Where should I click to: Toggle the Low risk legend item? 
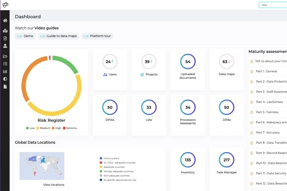[30, 128]
